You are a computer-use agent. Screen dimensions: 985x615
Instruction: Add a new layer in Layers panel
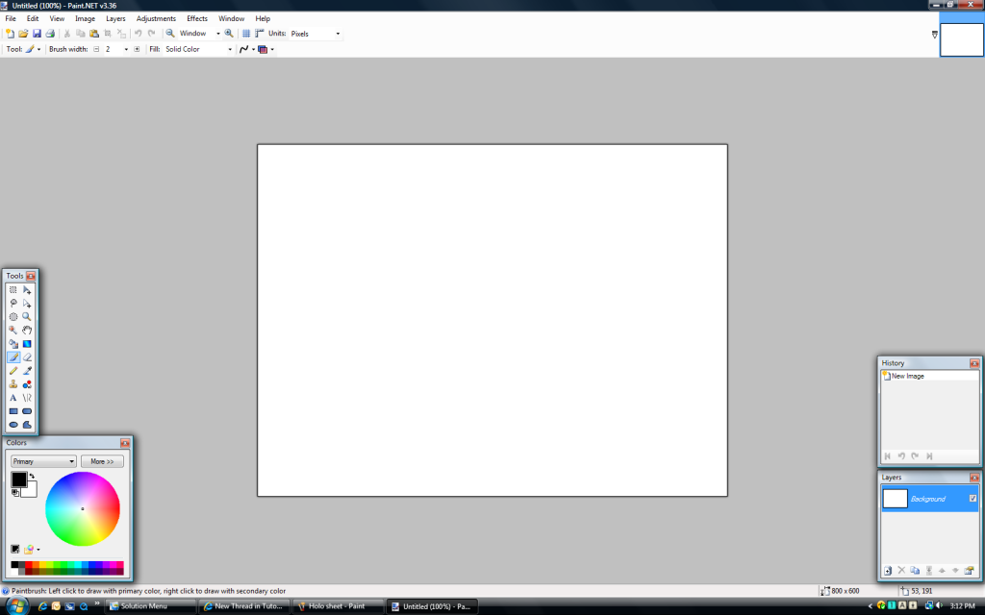tap(888, 570)
